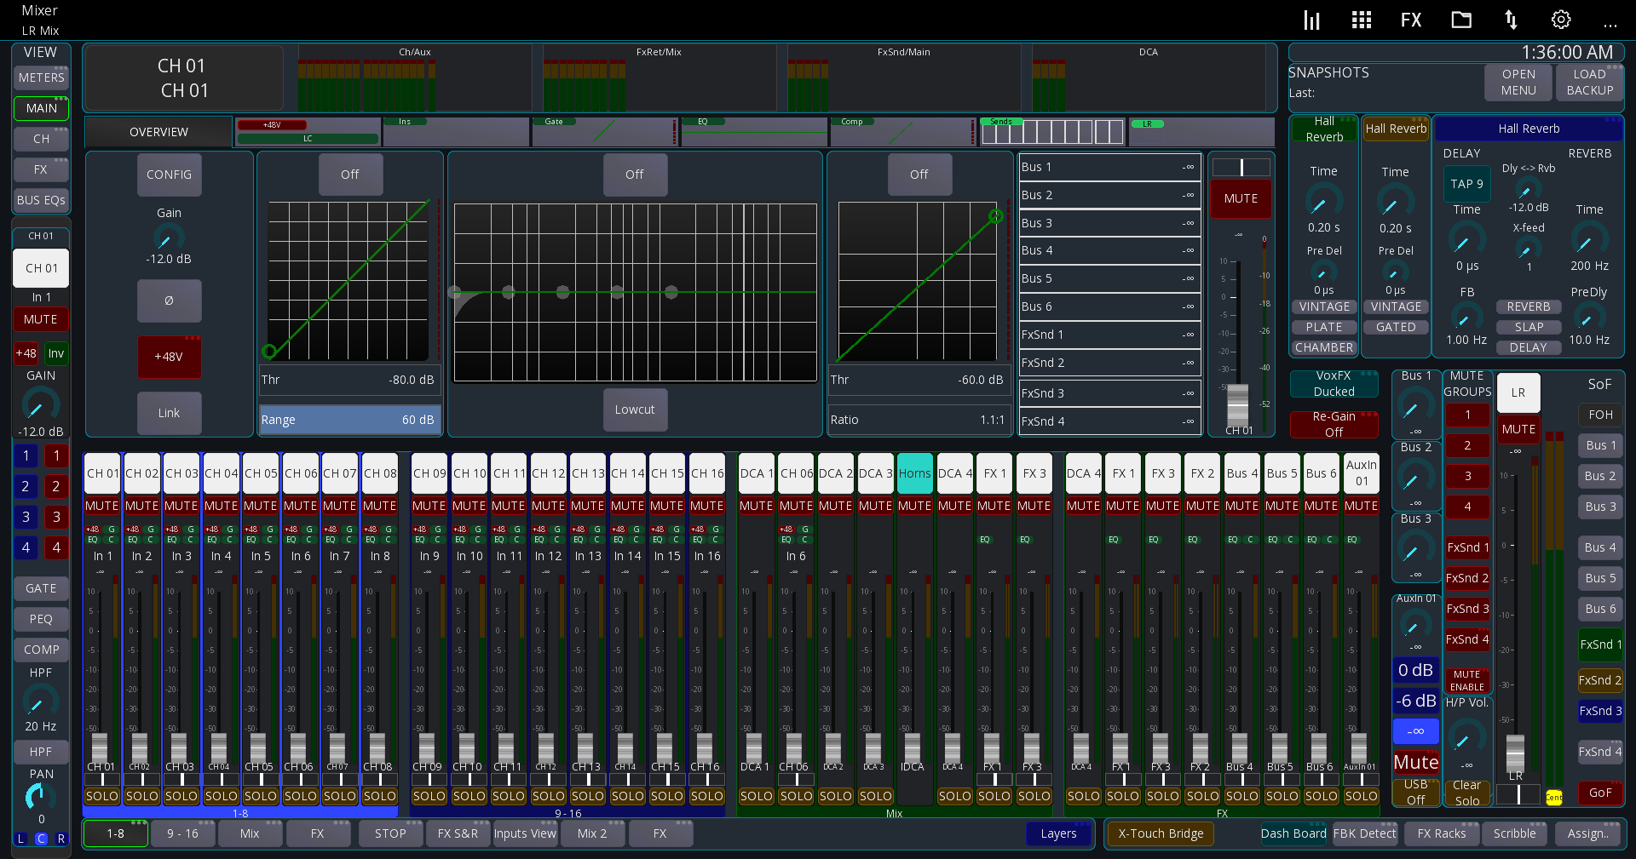
Task: Click the AuxIn 01 level knob
Action: (x=1415, y=625)
